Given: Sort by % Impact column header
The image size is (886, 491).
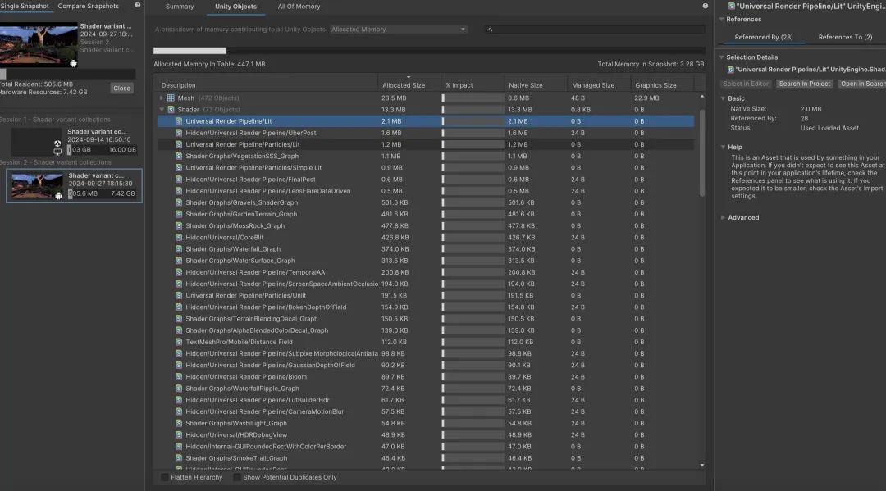Looking at the screenshot, I should [x=473, y=85].
